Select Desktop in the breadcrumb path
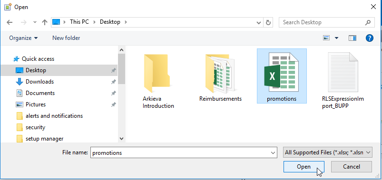382x180 pixels. (x=110, y=22)
